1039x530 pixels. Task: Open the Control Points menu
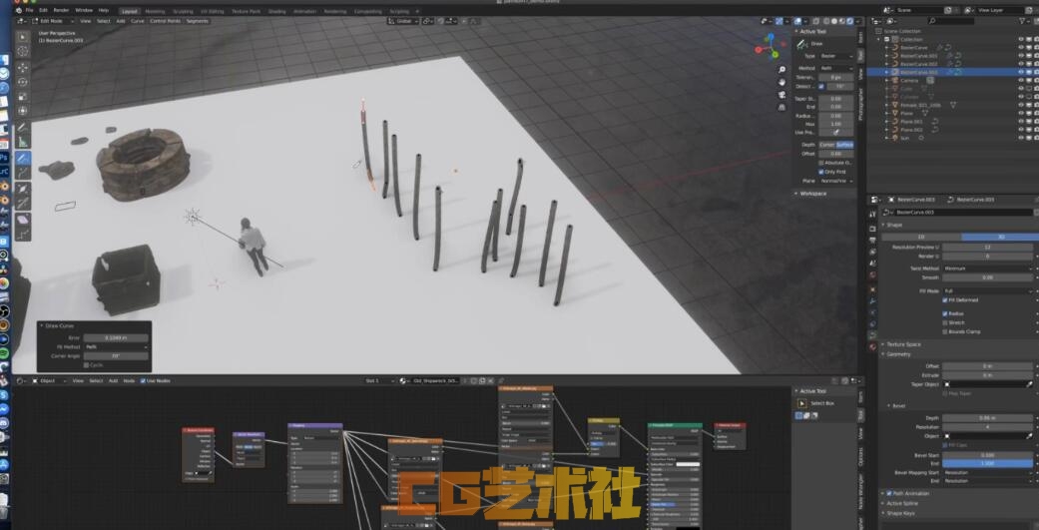[165, 21]
